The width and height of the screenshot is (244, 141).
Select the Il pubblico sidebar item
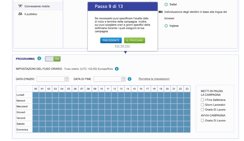pos(30,14)
